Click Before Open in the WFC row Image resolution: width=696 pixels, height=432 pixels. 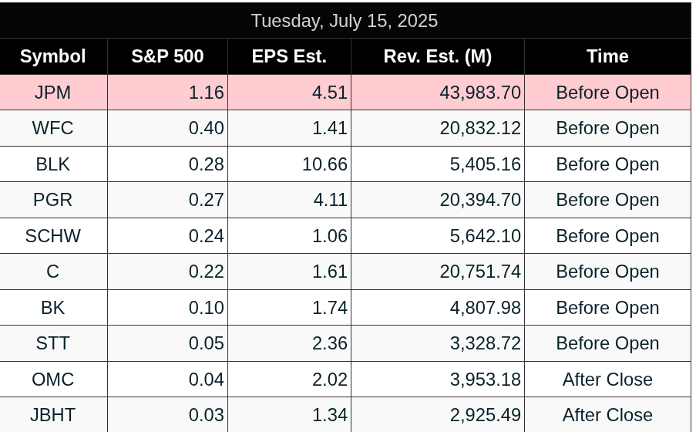pyautogui.click(x=607, y=128)
